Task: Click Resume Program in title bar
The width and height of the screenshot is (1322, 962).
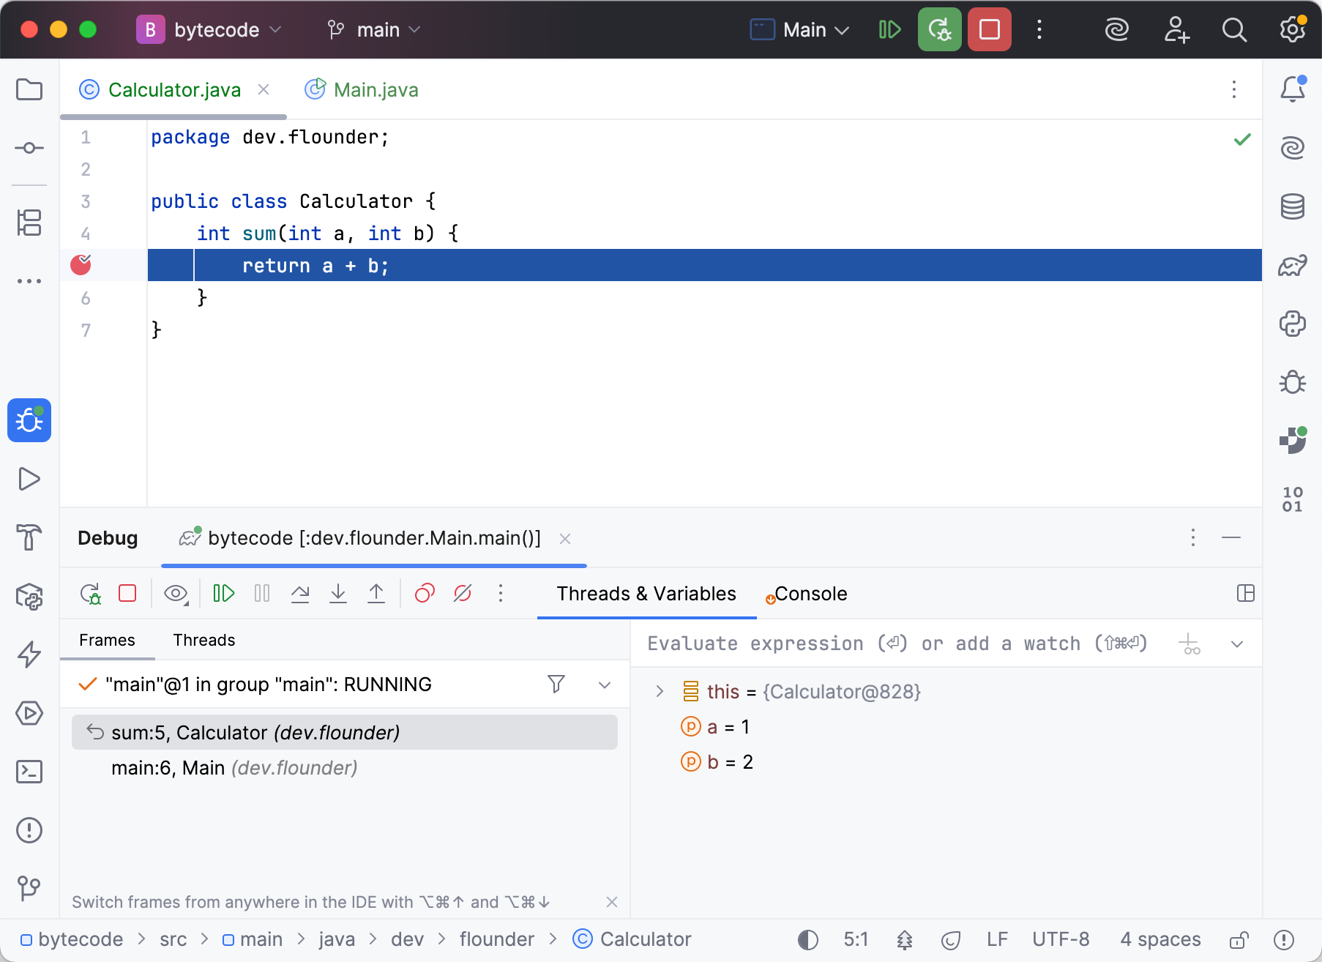Action: click(889, 29)
